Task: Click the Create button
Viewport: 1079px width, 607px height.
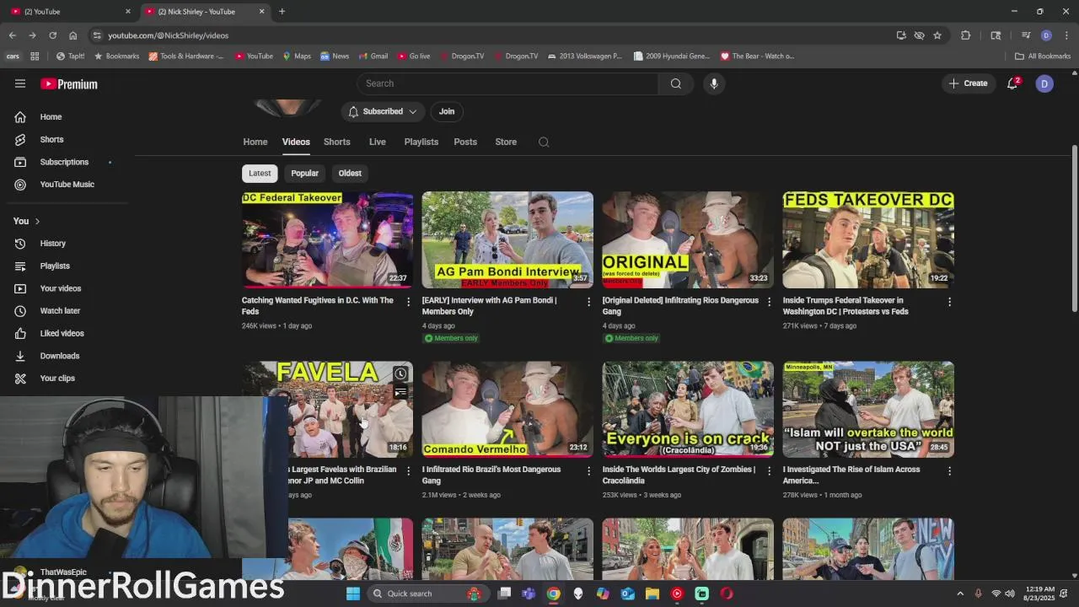Action: 968,83
